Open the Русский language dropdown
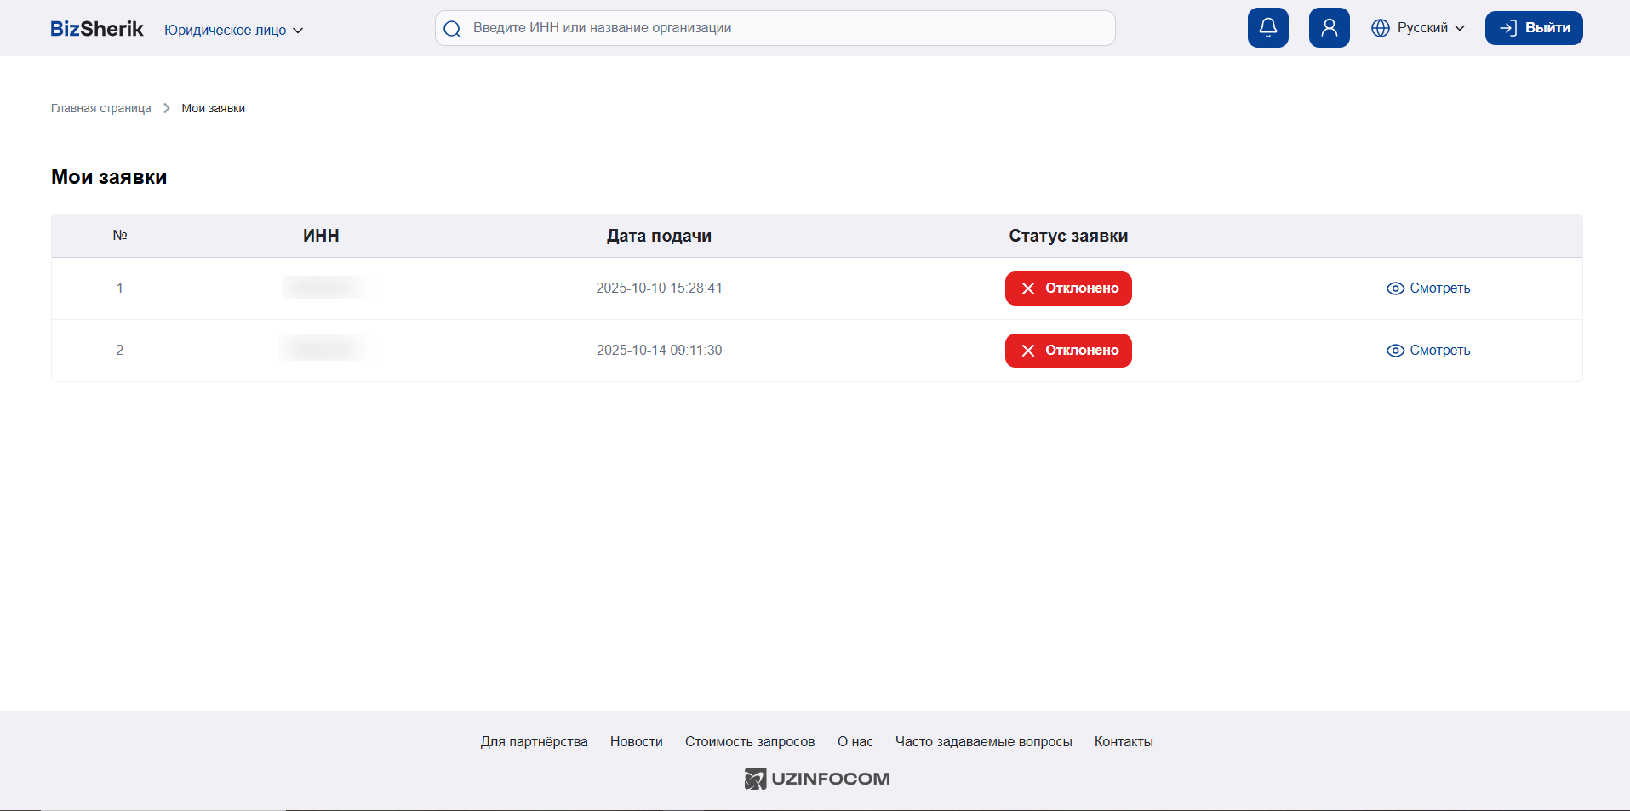The width and height of the screenshot is (1630, 811). [x=1422, y=27]
